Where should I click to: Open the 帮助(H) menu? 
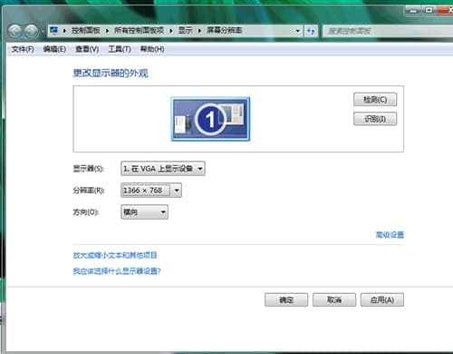[152, 49]
